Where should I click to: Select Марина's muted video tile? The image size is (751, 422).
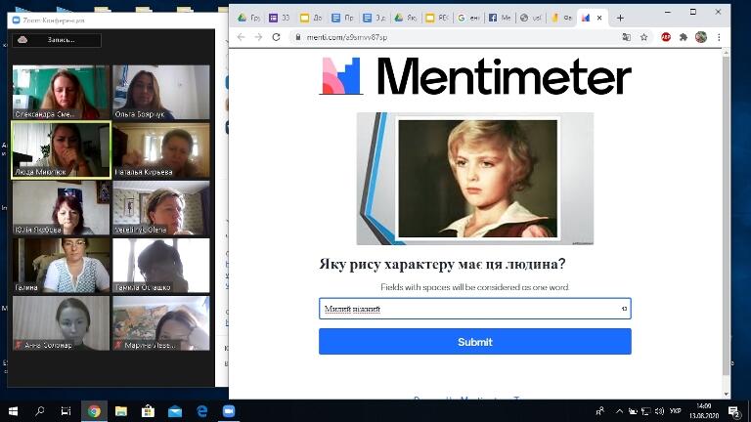(x=161, y=323)
